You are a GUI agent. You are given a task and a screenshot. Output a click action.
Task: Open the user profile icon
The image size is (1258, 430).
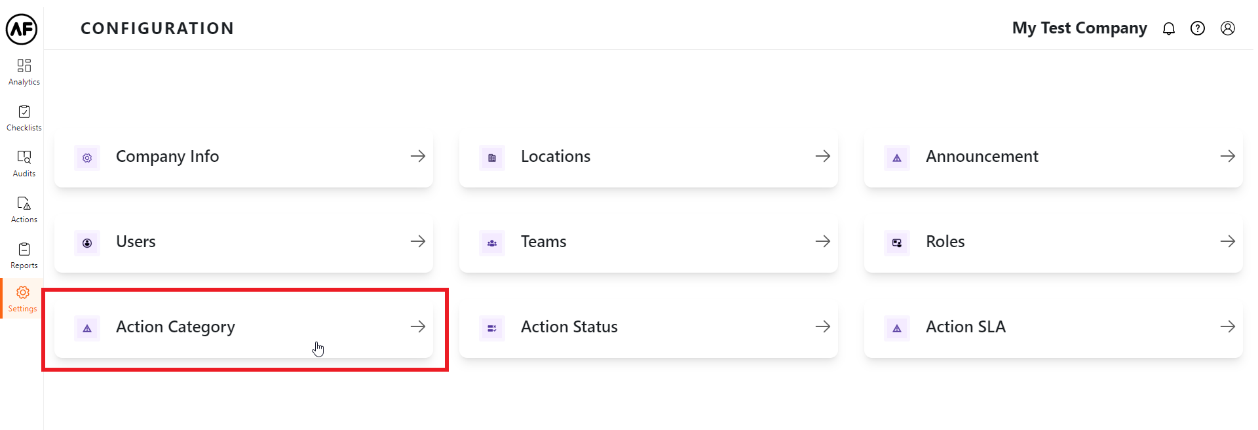pos(1227,28)
